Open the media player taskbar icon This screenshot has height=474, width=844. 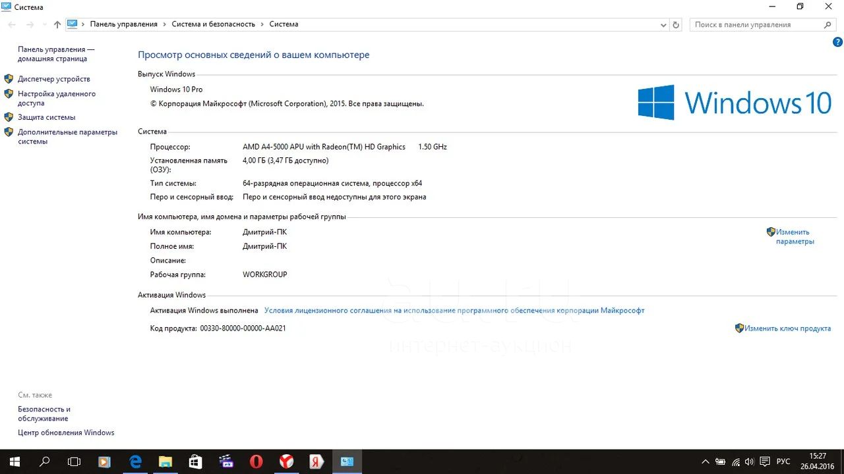[105, 461]
